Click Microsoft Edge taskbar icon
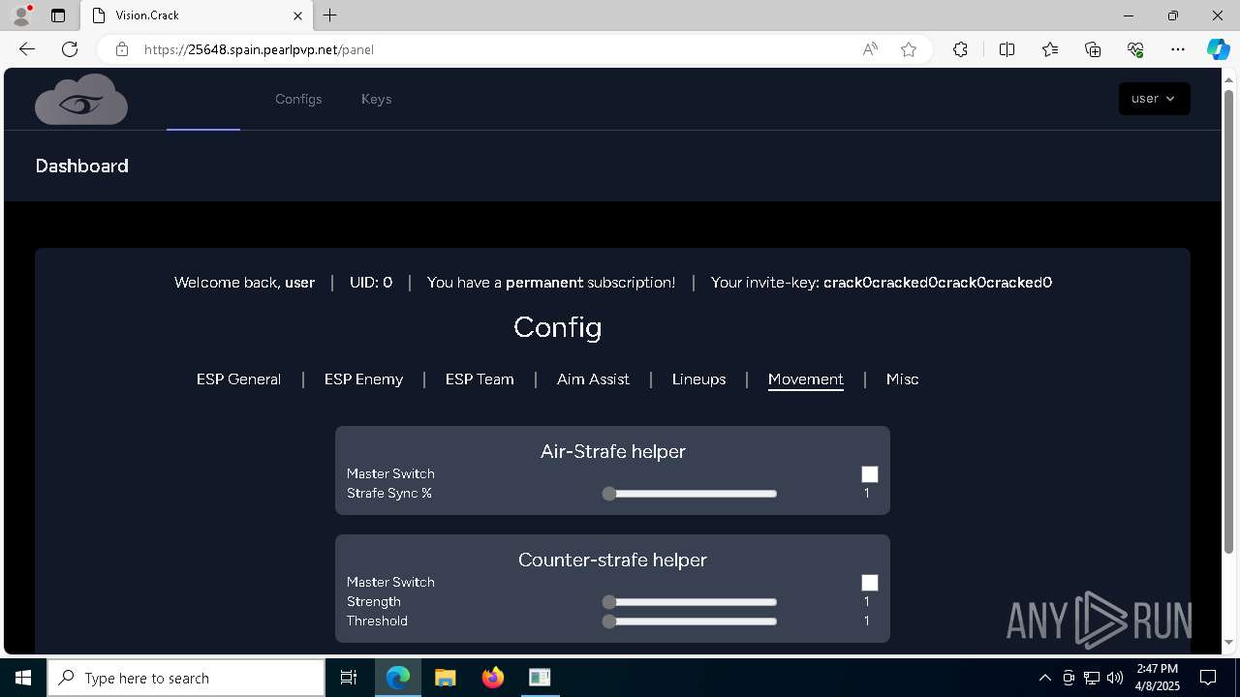 pyautogui.click(x=398, y=678)
